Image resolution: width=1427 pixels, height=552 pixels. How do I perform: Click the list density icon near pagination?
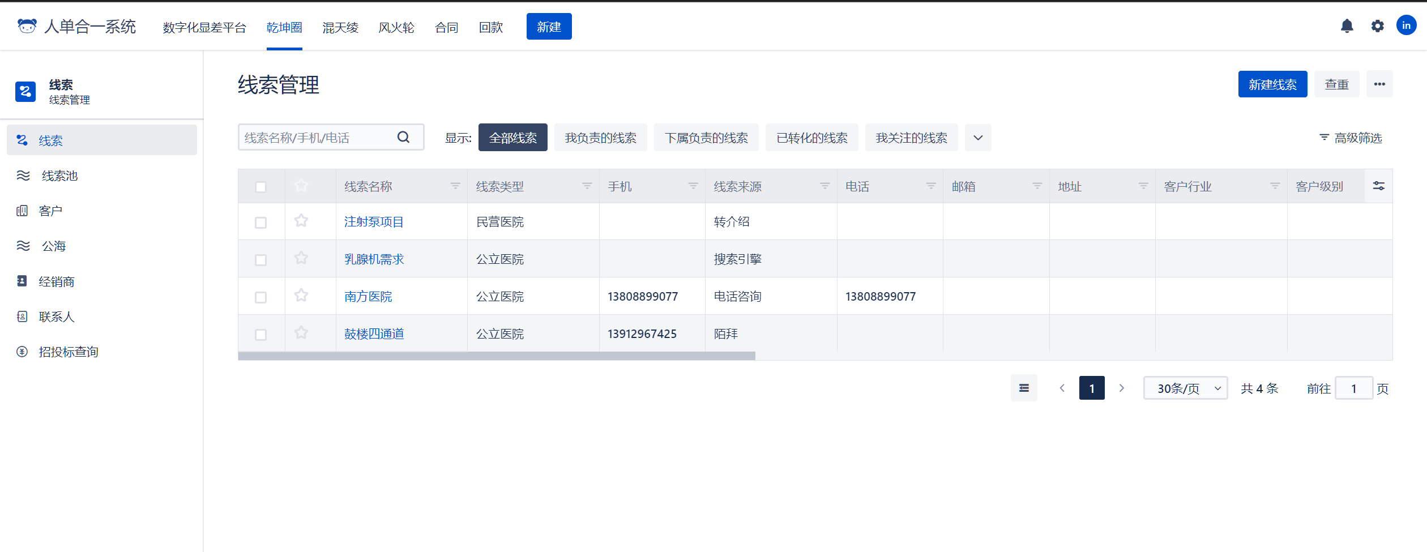pyautogui.click(x=1024, y=388)
